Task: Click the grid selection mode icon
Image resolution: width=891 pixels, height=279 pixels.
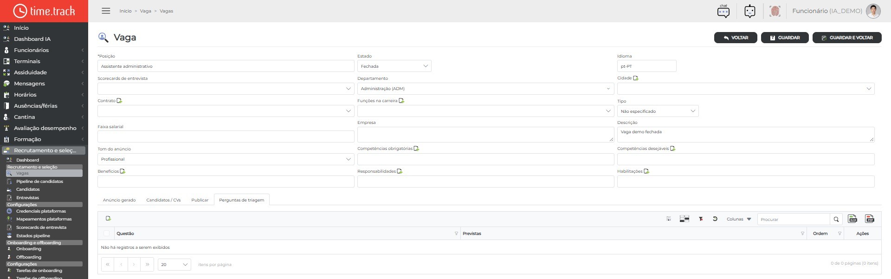Action: 669,219
